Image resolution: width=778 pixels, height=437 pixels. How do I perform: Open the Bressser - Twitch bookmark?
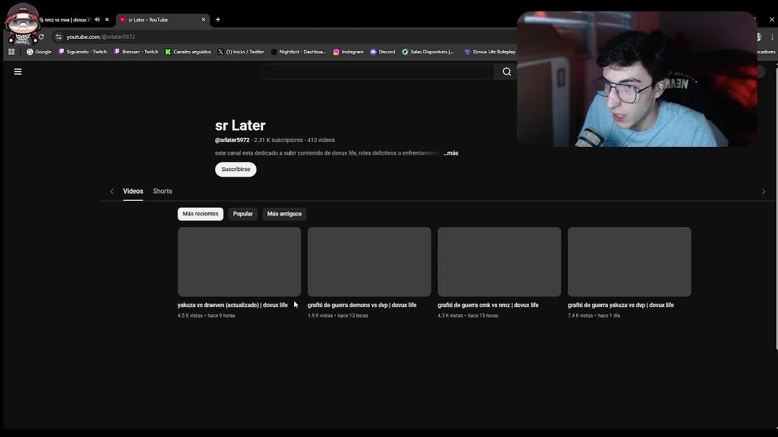pyautogui.click(x=136, y=52)
